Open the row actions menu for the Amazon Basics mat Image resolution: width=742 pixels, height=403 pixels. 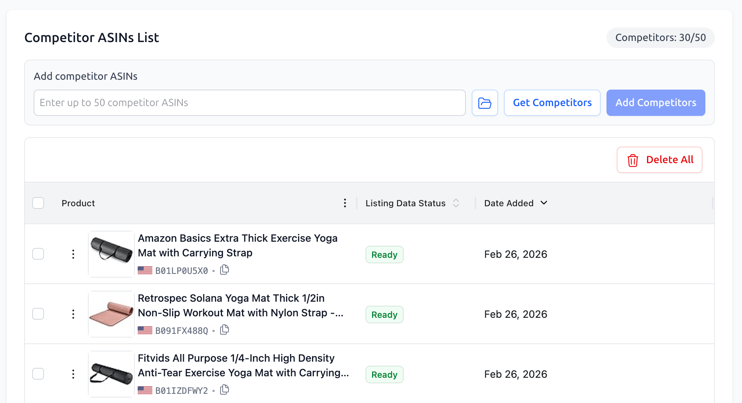[x=73, y=254]
